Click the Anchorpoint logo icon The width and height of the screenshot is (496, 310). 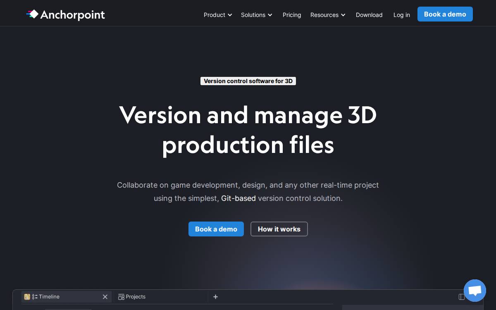(32, 14)
